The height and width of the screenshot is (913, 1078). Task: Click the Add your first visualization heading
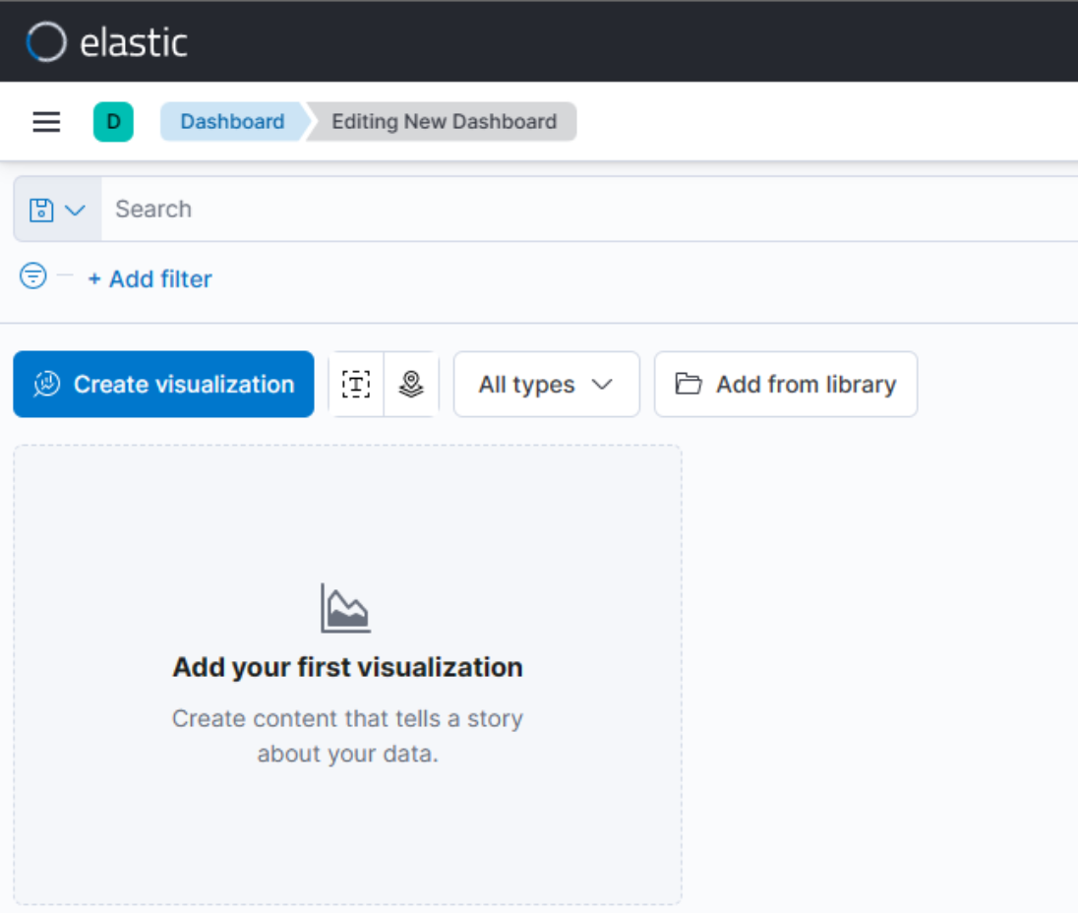coord(346,667)
